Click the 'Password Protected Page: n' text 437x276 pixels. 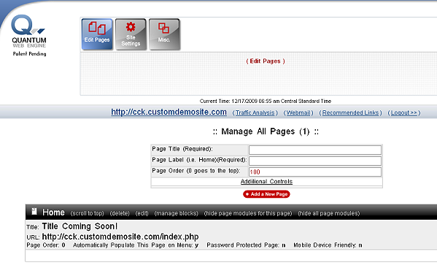[246, 245]
